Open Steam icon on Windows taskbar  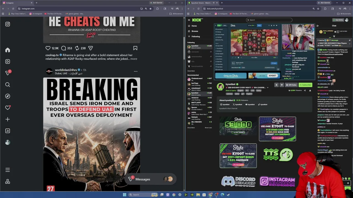coord(228,195)
